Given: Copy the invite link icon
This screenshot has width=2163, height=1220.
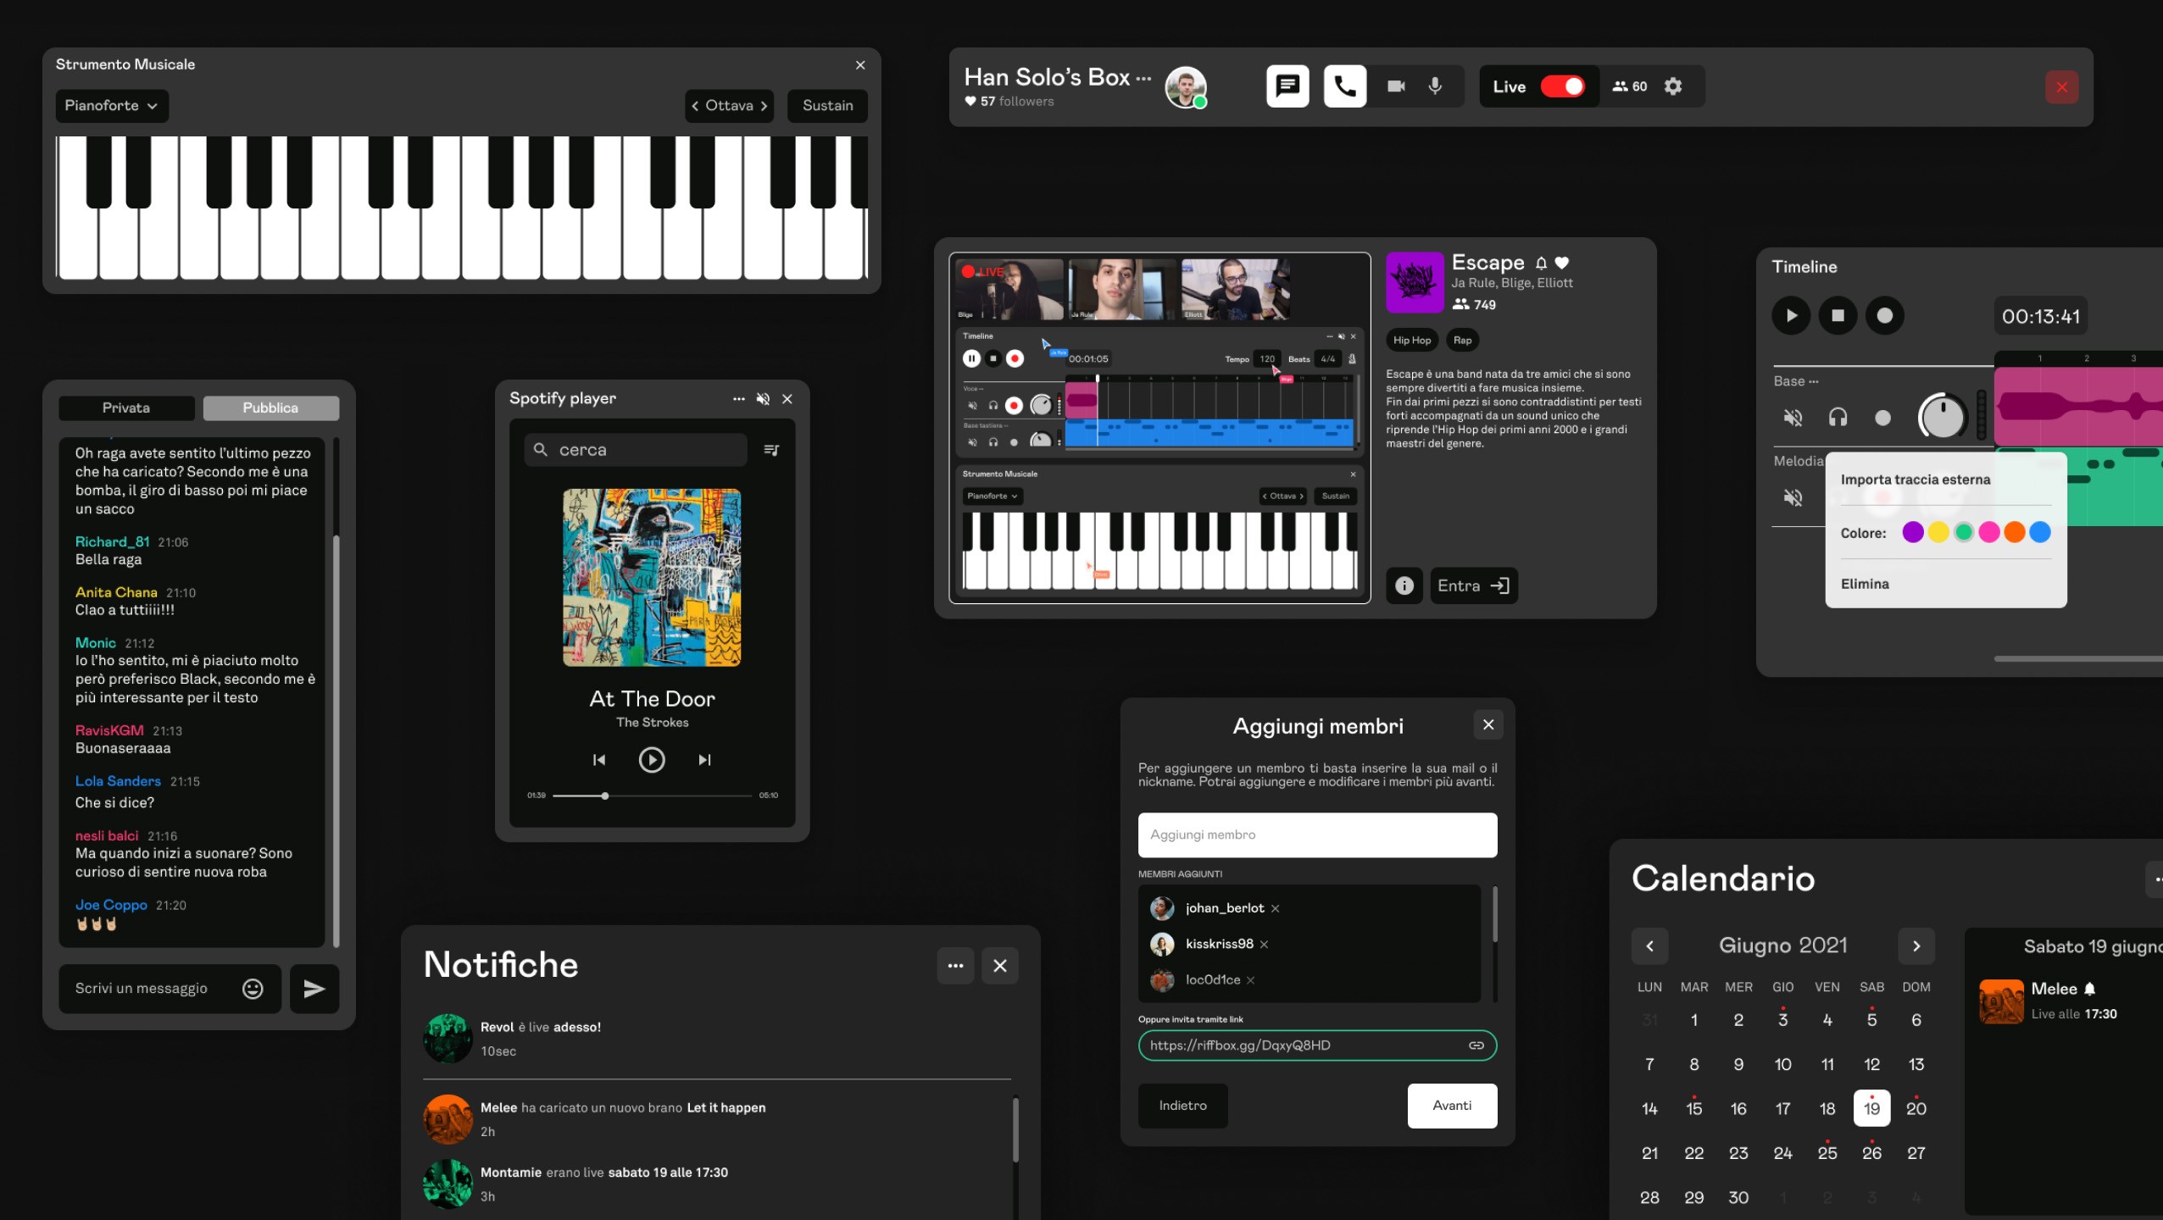Looking at the screenshot, I should [1476, 1045].
